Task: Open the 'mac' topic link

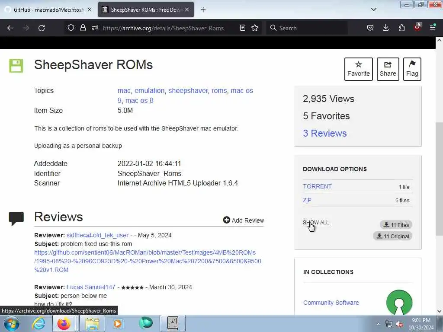Action: (x=124, y=91)
